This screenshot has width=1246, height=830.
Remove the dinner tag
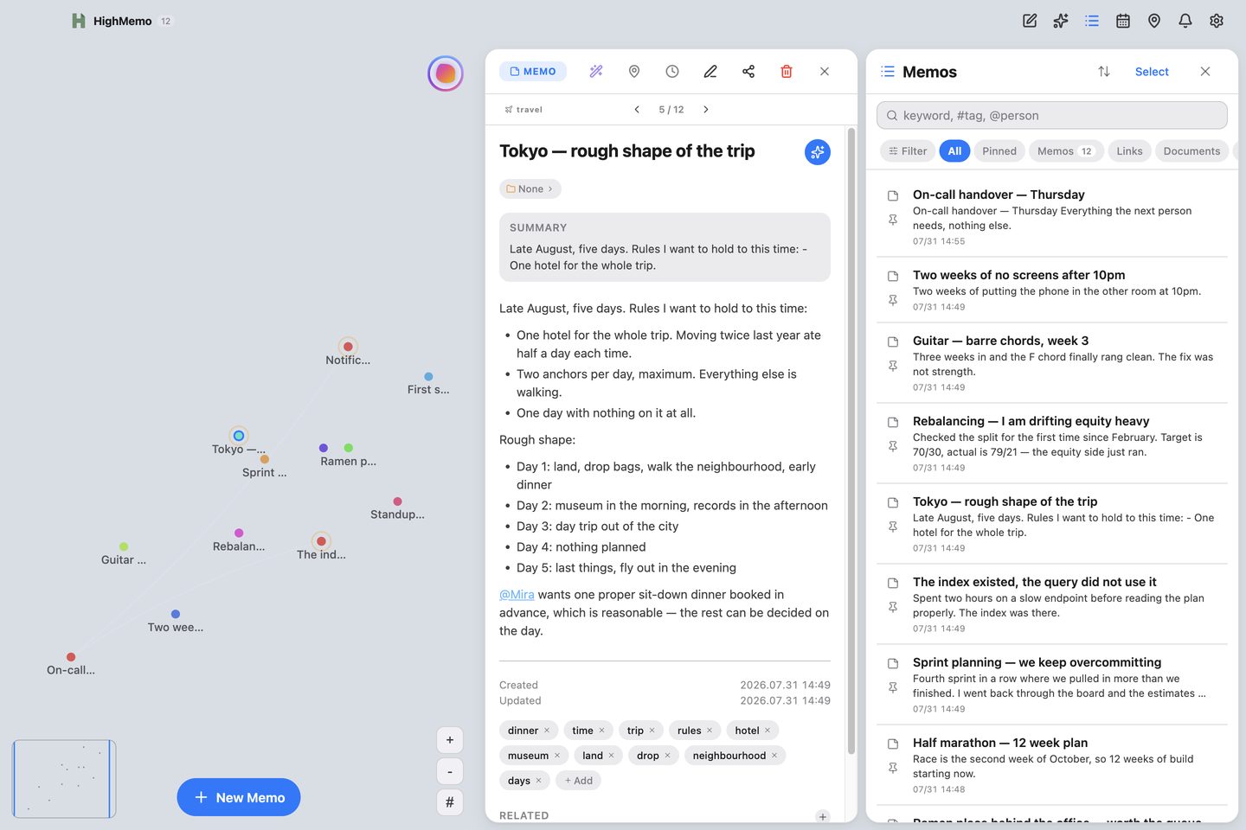tap(547, 731)
